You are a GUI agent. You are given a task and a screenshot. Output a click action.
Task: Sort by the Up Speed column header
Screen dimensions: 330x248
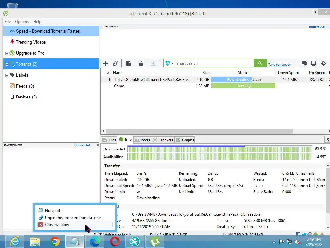(315, 73)
